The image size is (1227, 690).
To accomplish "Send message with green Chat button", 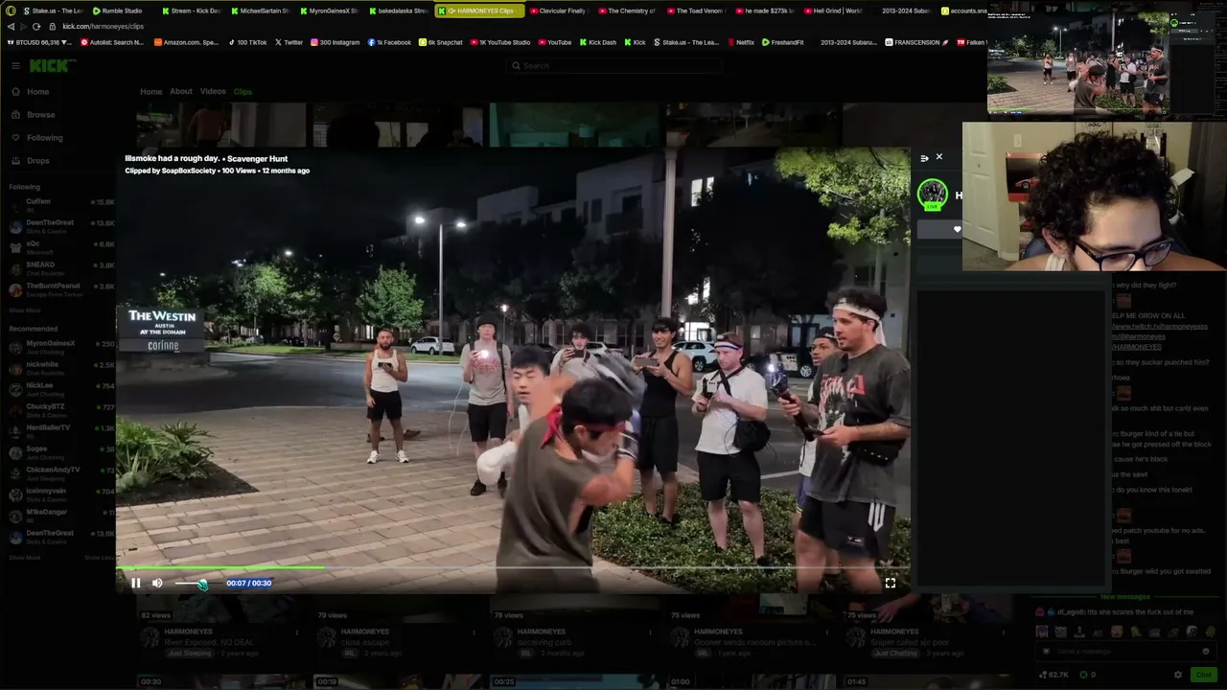I will pyautogui.click(x=1203, y=675).
